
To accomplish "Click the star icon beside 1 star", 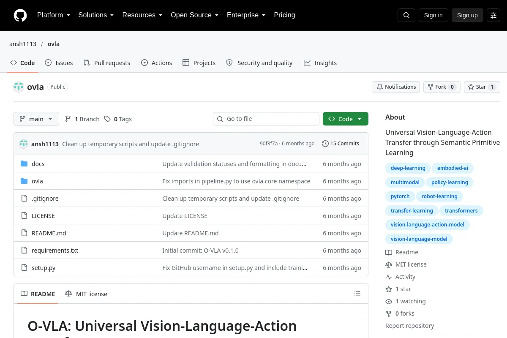I will click(x=389, y=289).
